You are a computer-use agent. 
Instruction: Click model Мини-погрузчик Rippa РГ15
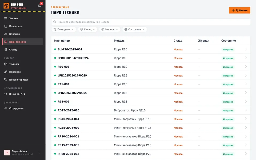[x=133, y=128]
